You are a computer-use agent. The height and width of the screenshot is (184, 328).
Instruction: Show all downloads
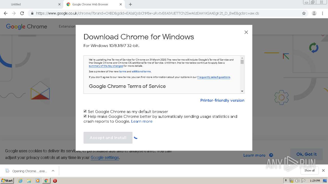tap(310, 170)
